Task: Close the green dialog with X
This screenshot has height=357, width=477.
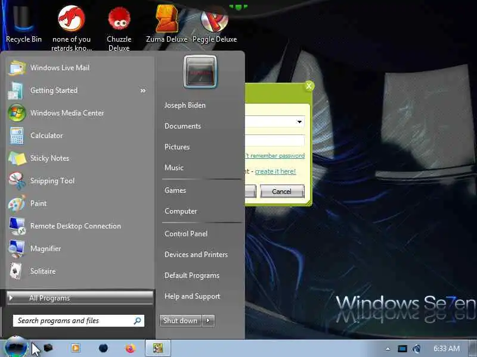Action: 309,86
